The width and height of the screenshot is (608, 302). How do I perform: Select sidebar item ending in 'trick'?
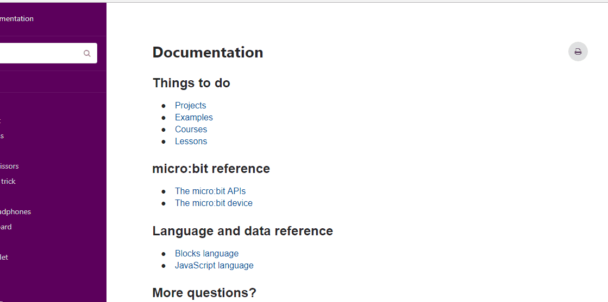tap(8, 181)
